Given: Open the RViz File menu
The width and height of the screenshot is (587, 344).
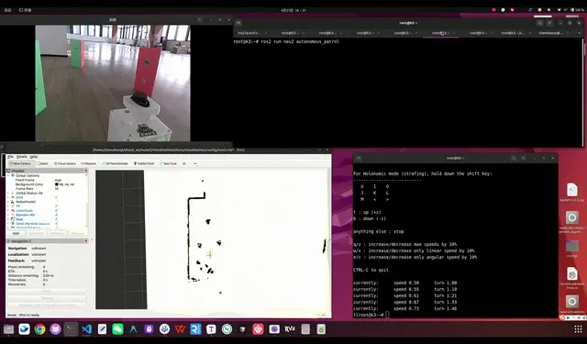Looking at the screenshot, I should tap(10, 157).
